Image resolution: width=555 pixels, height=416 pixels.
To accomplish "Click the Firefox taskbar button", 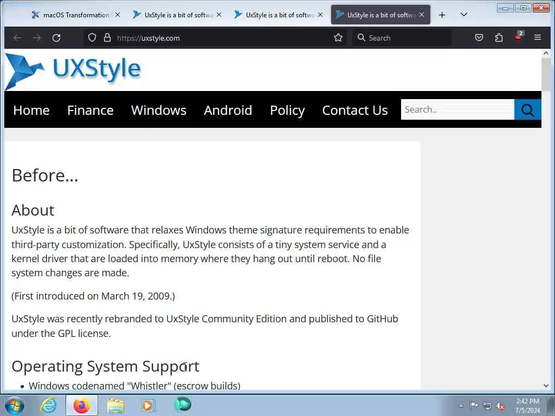I will 82,405.
